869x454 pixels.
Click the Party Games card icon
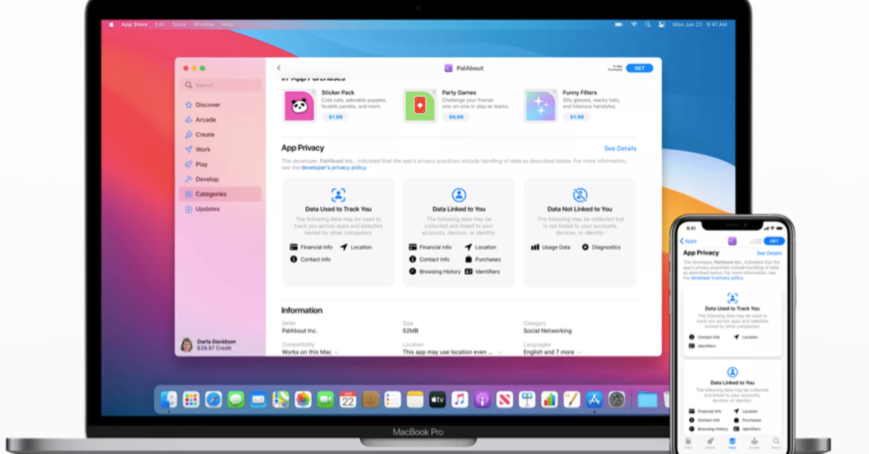pos(419,106)
